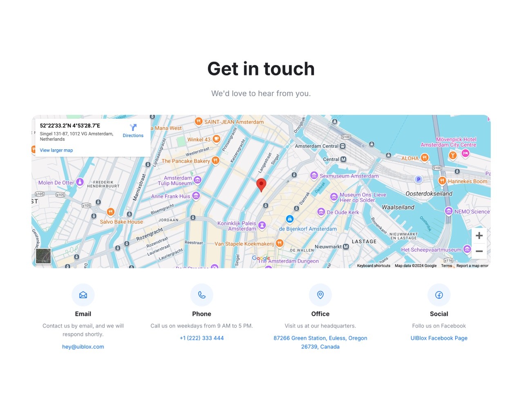
Task: Open Anne Frank Huis museum marker
Action: 196,196
